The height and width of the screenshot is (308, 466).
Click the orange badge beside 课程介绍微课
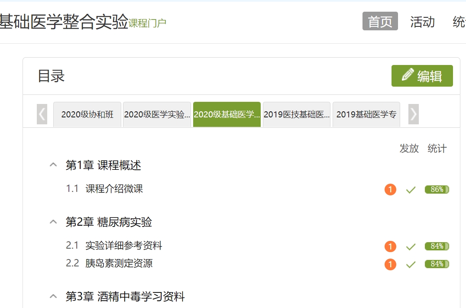390,189
